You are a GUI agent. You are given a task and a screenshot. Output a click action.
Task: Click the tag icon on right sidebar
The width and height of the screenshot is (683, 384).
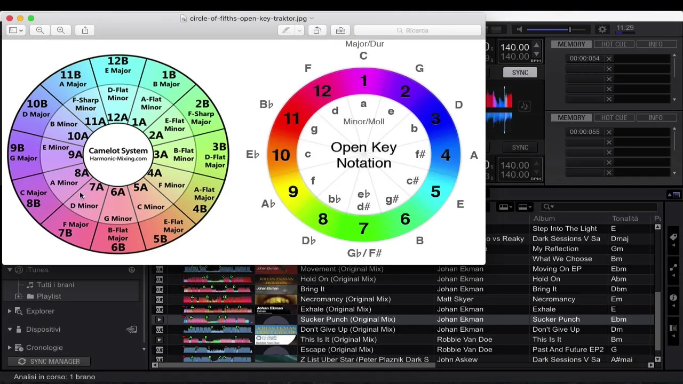pos(673,237)
